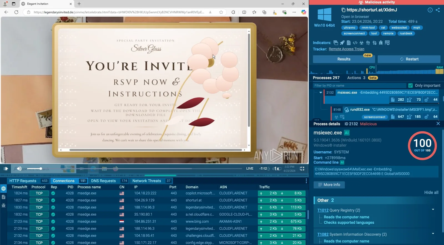This screenshot has height=245, width=444.
Task: Click the AI badge beside Command line
Action: point(342,162)
